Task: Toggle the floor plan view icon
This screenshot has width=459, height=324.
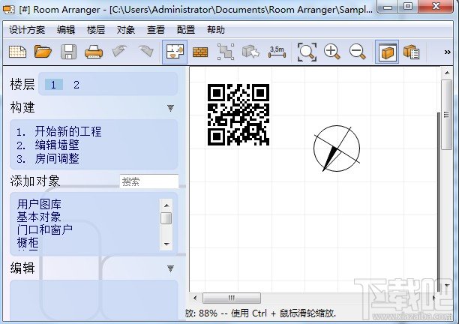Action: click(175, 52)
